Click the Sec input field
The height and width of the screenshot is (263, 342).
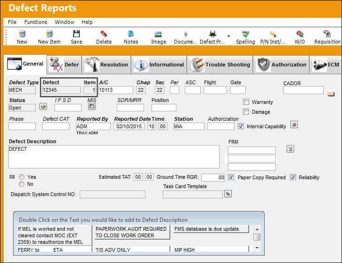[160, 90]
